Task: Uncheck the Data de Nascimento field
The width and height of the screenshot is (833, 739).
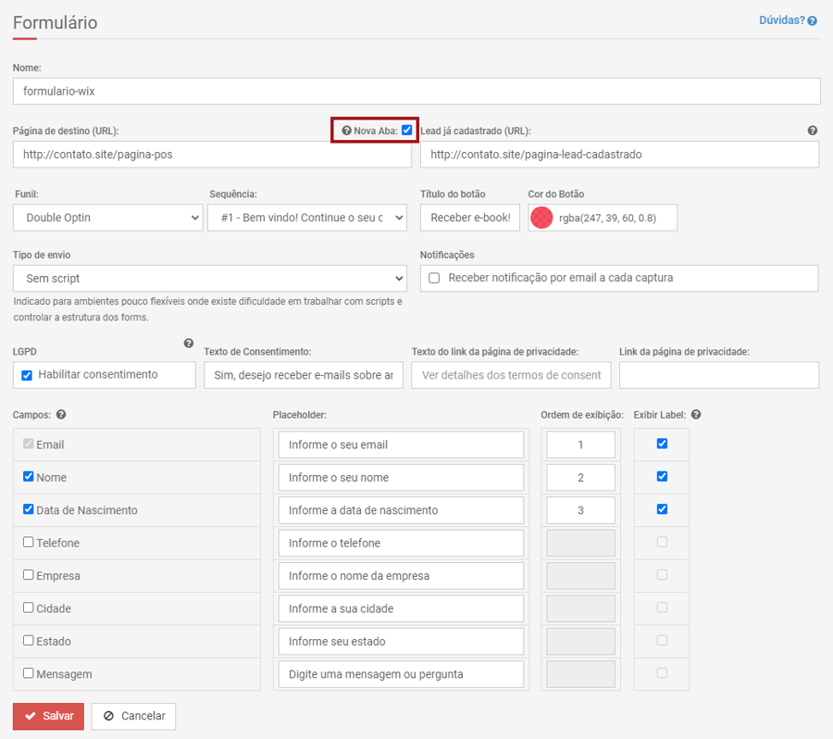Action: coord(29,509)
